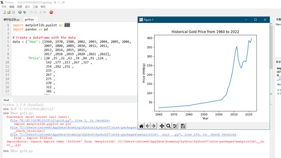Screen dimensions: 281x158
Task: Open a file with the folder icon
Action: pos(9,12)
